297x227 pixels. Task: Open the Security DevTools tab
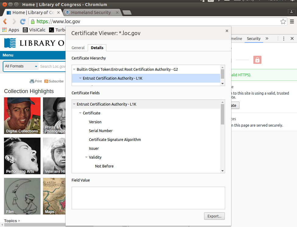[254, 39]
